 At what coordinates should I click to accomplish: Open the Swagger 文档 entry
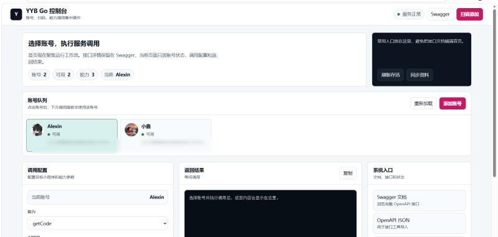coord(419,200)
